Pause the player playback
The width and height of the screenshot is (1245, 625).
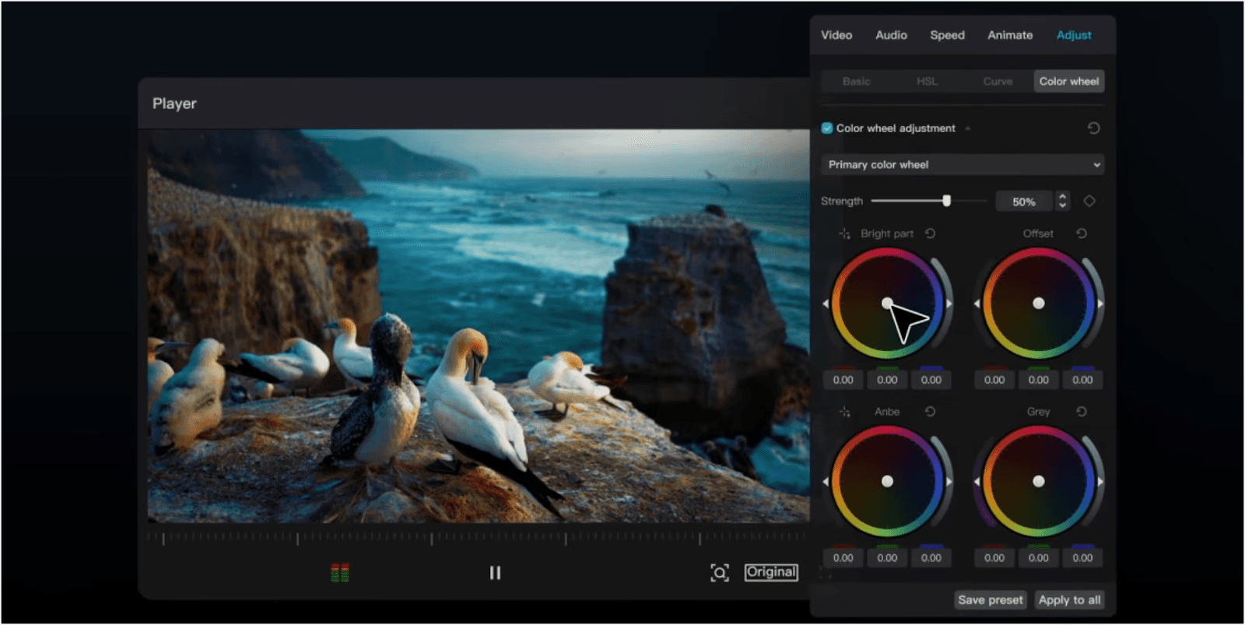(495, 573)
